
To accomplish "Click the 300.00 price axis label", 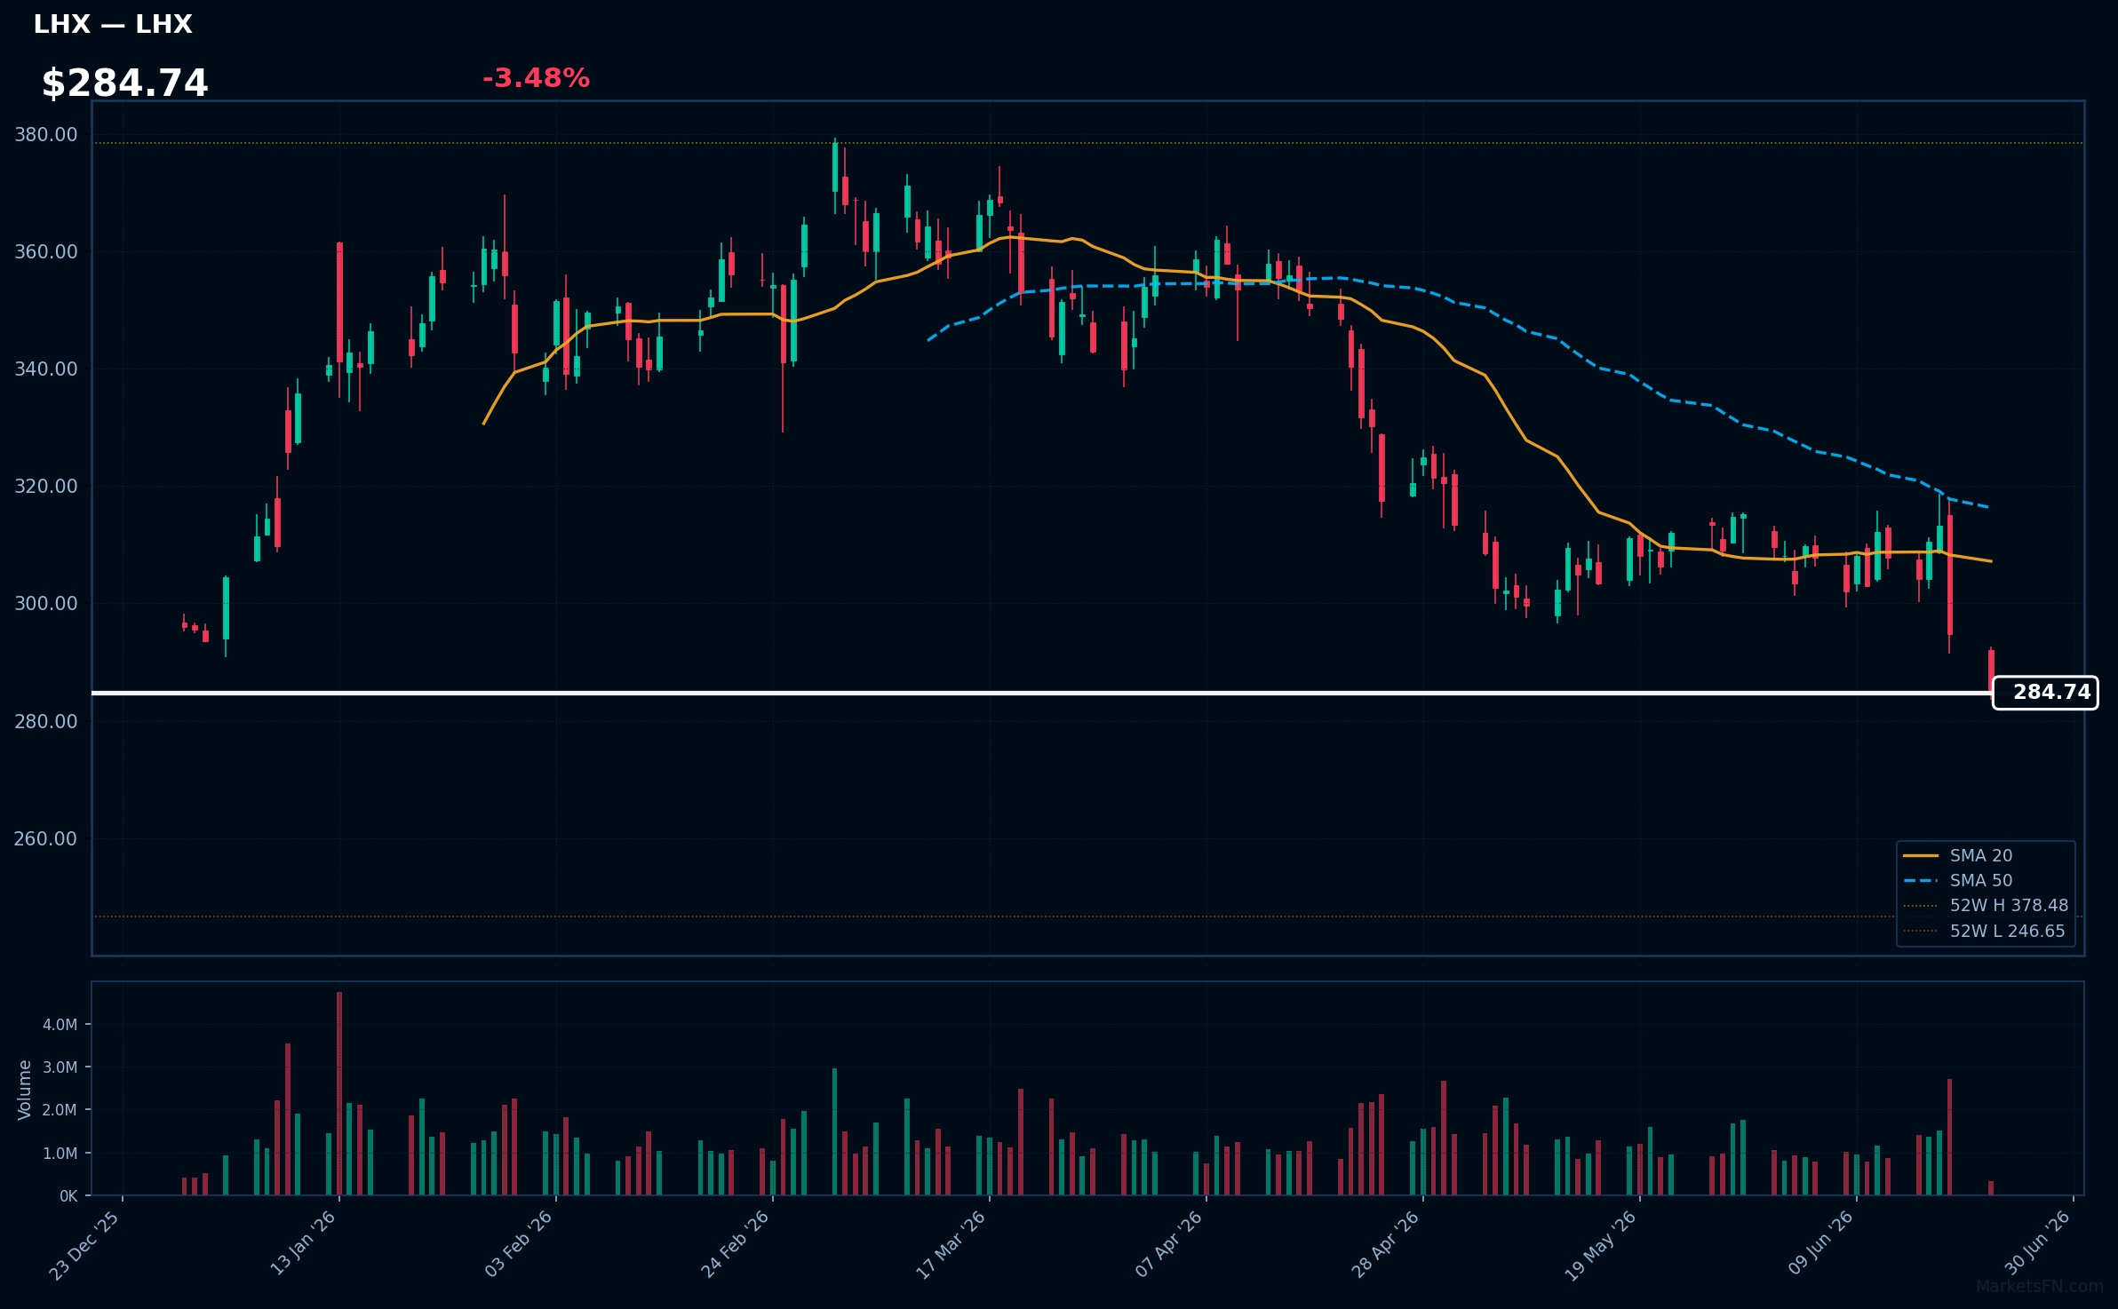I will tap(46, 604).
